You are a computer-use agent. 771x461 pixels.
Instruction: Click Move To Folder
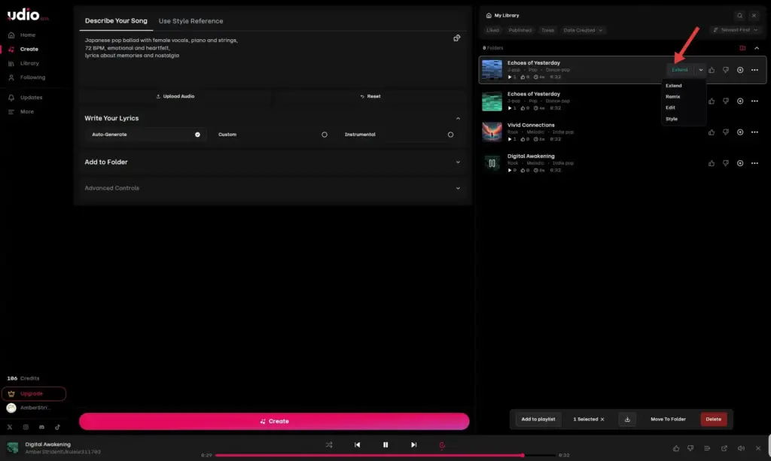[x=668, y=420]
